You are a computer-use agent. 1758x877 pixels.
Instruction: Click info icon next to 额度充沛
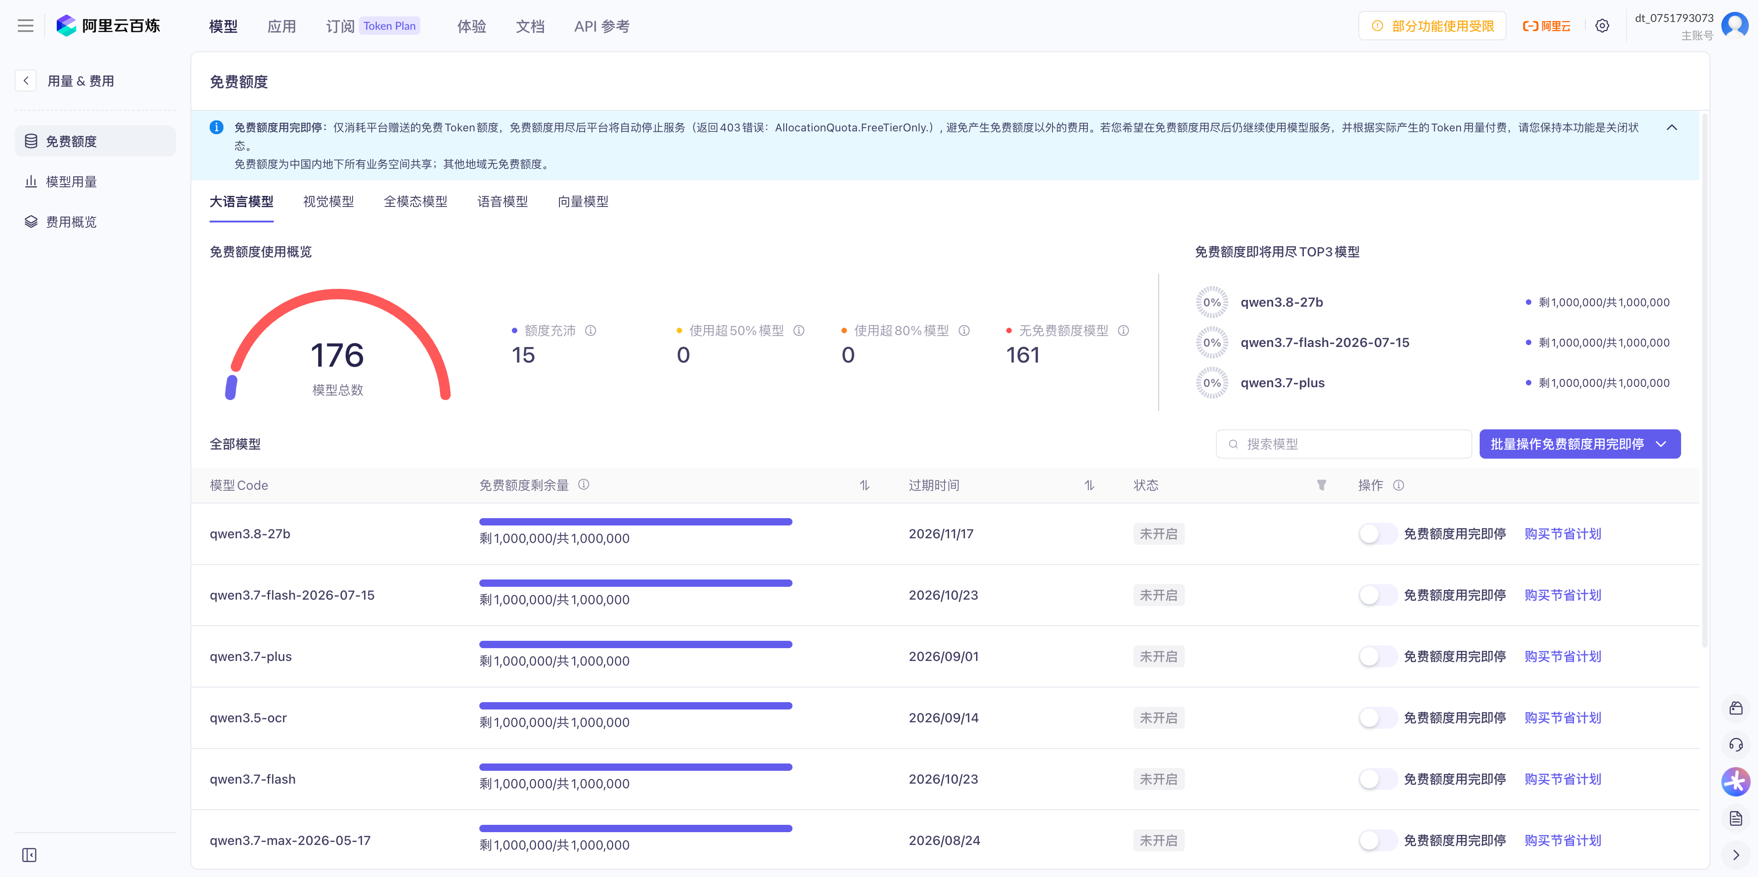tap(591, 330)
